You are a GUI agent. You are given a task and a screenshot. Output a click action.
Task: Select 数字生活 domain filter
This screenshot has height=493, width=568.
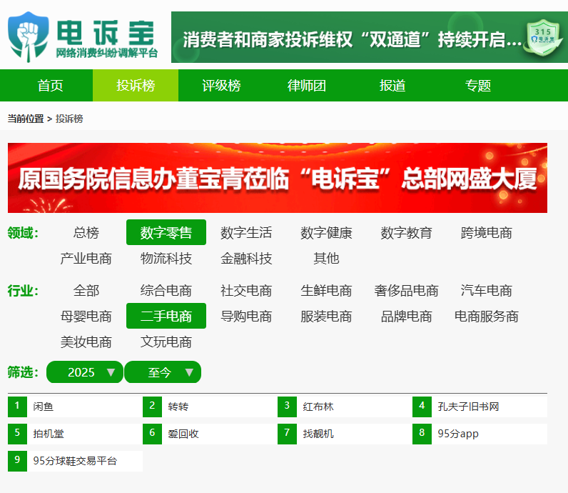246,232
